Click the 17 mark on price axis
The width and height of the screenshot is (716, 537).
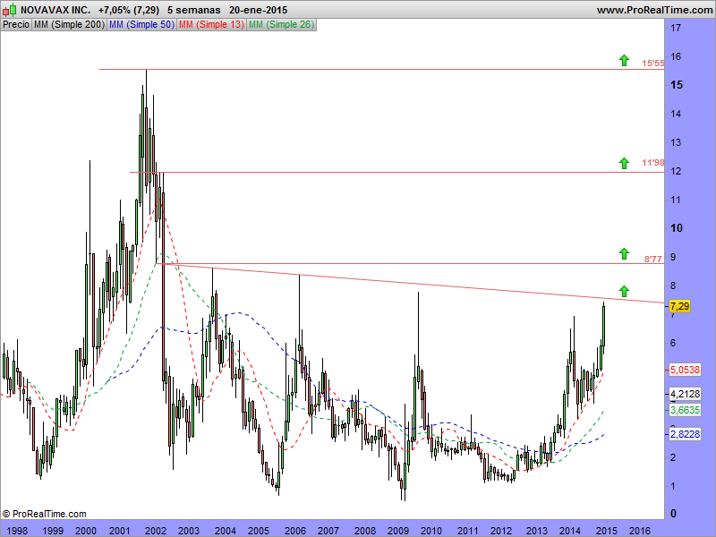point(676,28)
